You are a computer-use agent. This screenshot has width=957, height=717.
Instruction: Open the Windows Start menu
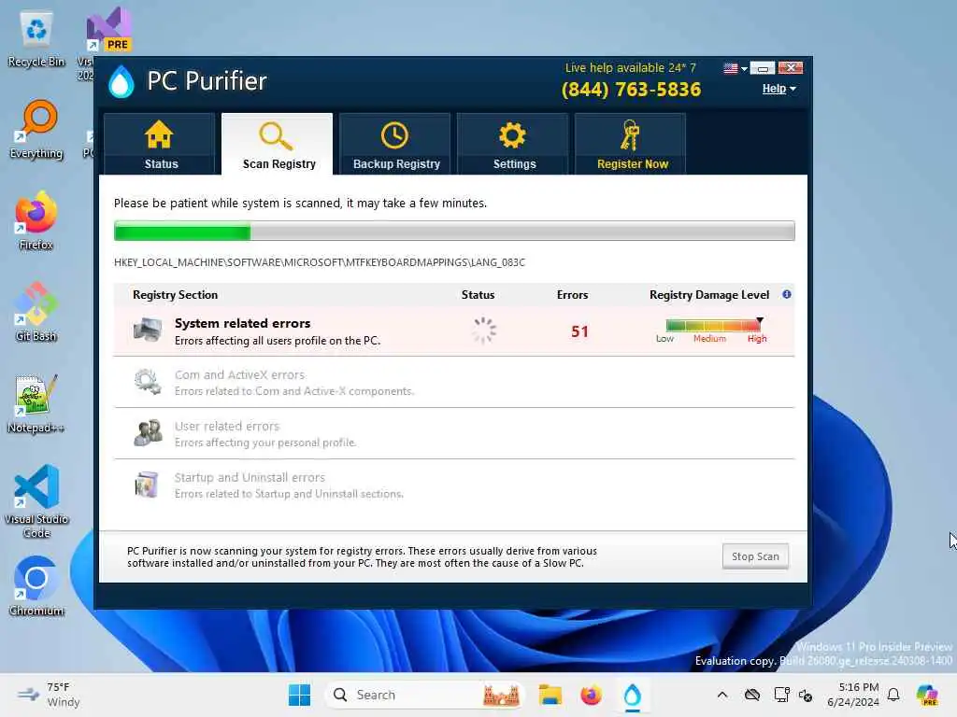299,695
